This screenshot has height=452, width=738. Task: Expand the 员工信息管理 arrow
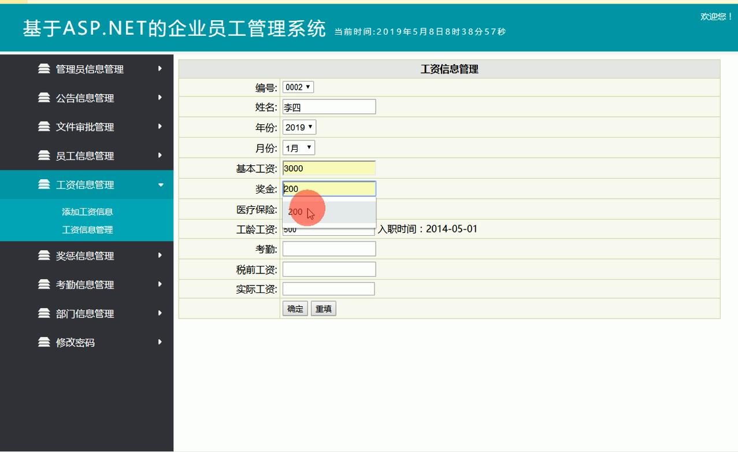coord(160,155)
